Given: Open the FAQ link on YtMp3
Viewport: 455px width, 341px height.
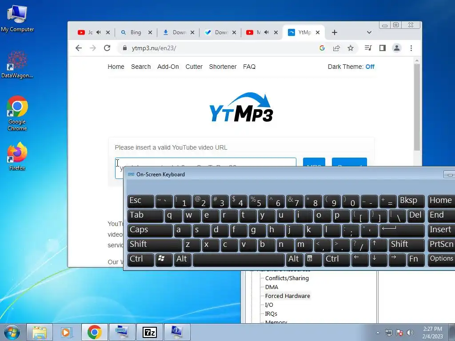Looking at the screenshot, I should pos(249,67).
